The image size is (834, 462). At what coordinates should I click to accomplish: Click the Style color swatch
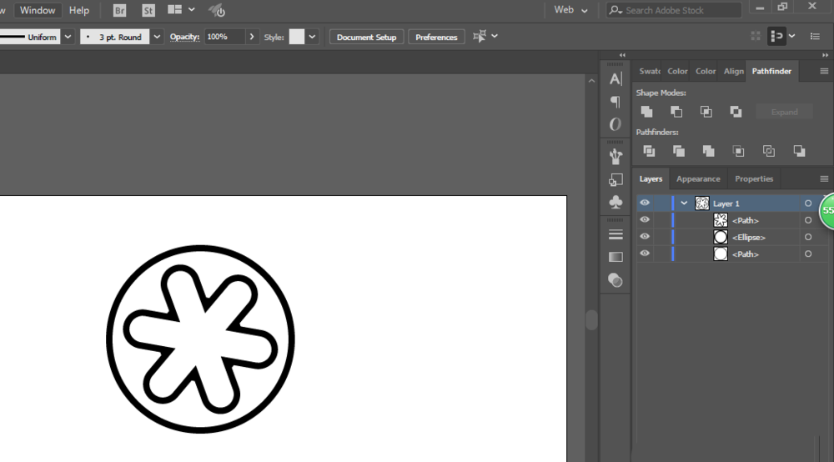click(297, 37)
